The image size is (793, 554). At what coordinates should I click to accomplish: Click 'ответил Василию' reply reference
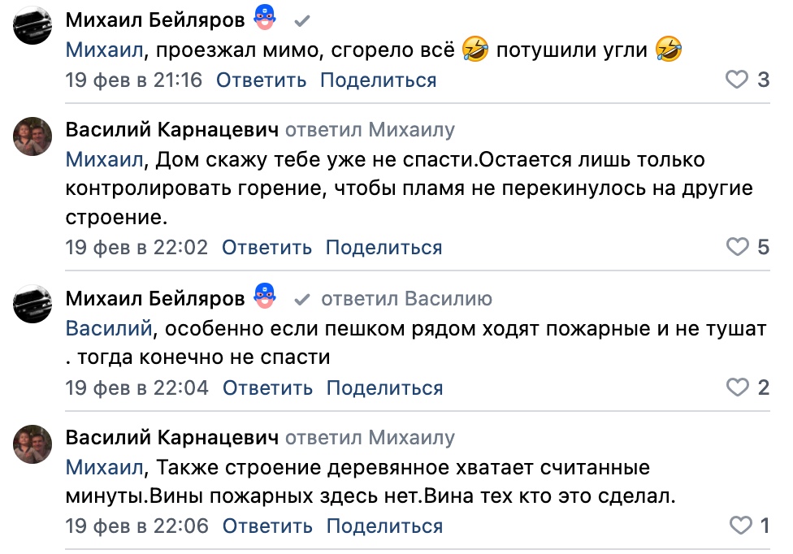coord(406,300)
